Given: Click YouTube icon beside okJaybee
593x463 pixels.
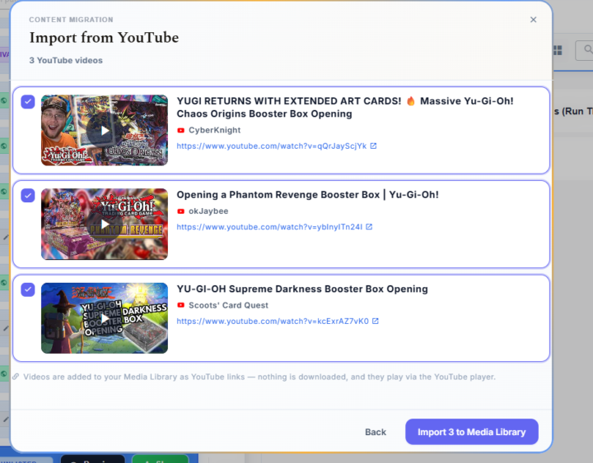Looking at the screenshot, I should pyautogui.click(x=180, y=211).
